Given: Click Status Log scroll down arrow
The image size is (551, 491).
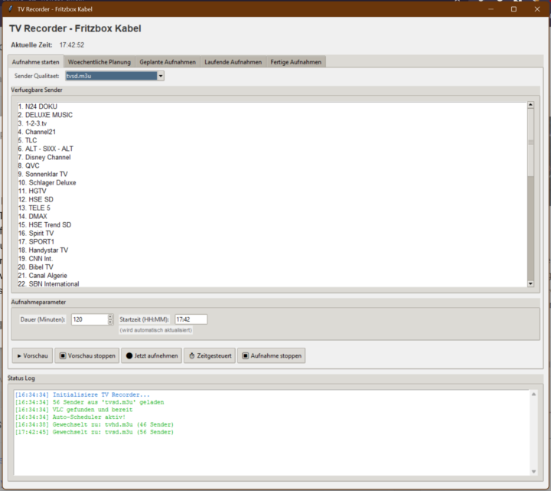Looking at the screenshot, I should (x=533, y=472).
